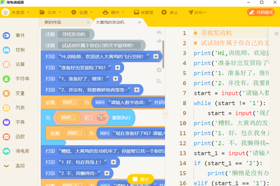Open the ≠ operator dropdown
The width and height of the screenshot is (280, 186).
(x=89, y=118)
